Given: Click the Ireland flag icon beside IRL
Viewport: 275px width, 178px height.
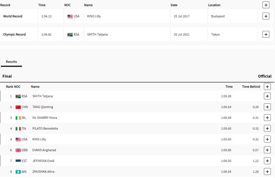Looking at the screenshot, I should 18,118.
